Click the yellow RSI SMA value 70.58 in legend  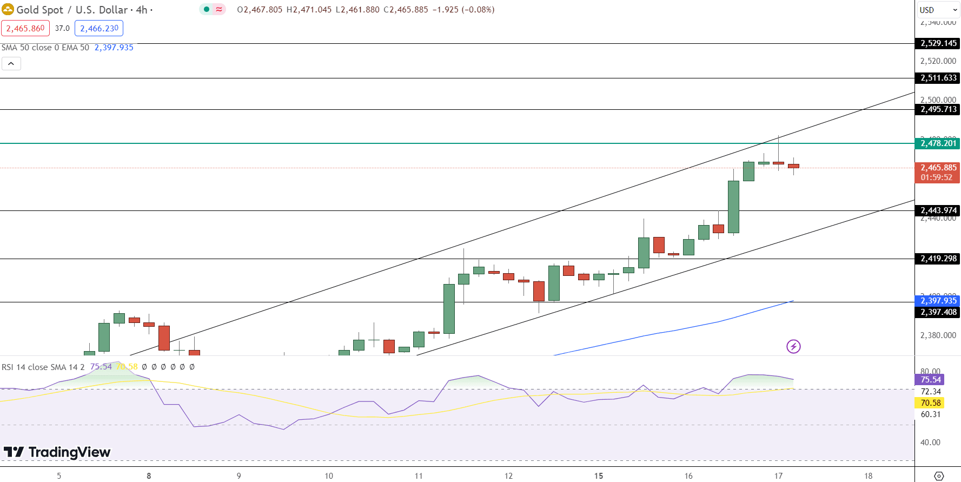coord(127,367)
